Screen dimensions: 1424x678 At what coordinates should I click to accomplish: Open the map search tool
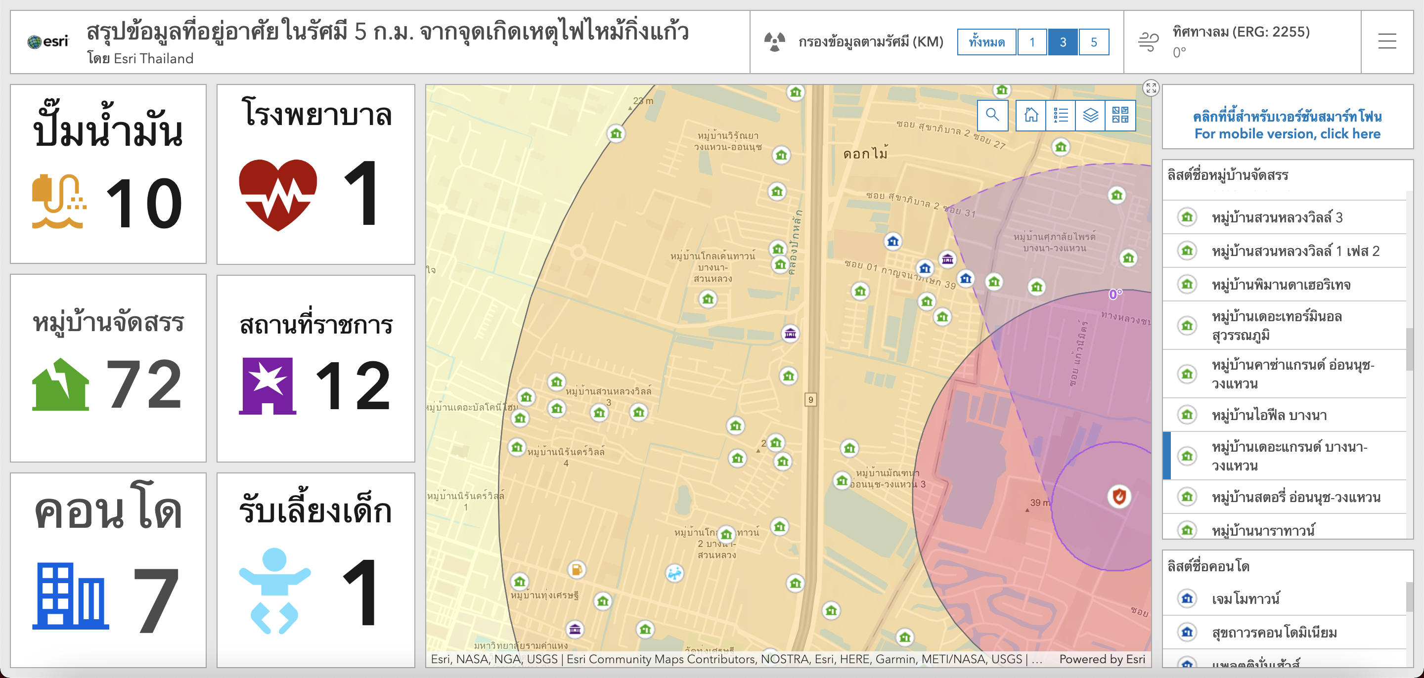click(992, 115)
